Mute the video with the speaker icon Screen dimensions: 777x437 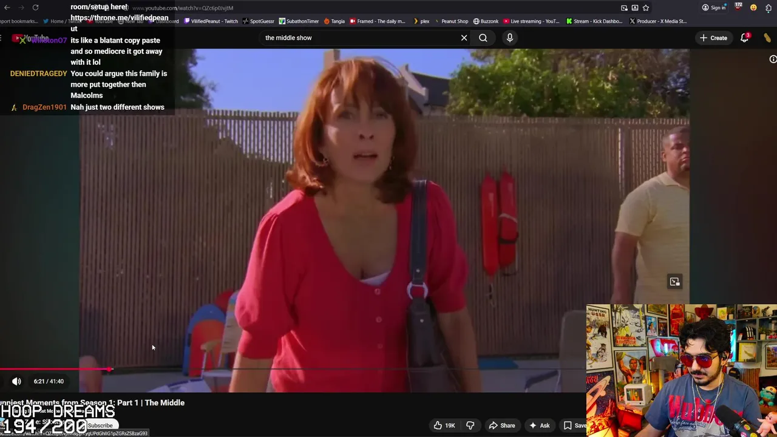click(x=16, y=381)
